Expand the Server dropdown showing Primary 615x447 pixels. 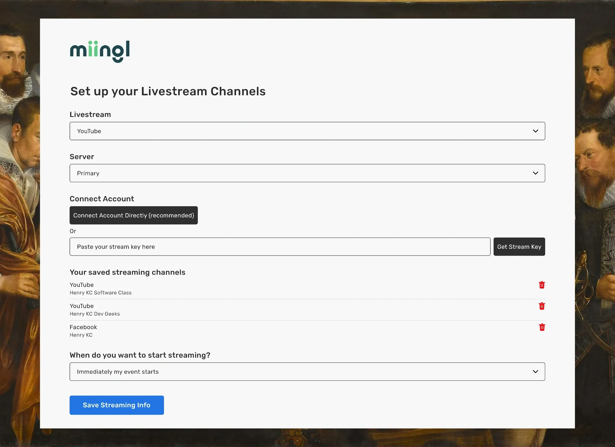pos(307,173)
